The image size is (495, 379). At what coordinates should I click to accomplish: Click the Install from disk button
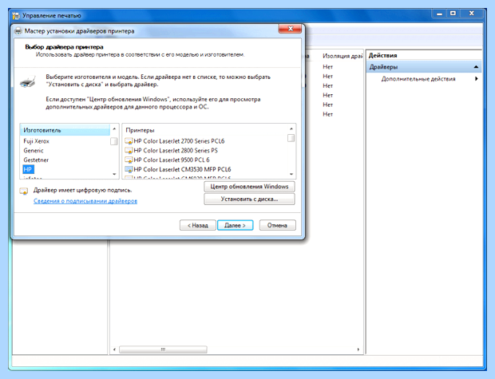coord(249,199)
